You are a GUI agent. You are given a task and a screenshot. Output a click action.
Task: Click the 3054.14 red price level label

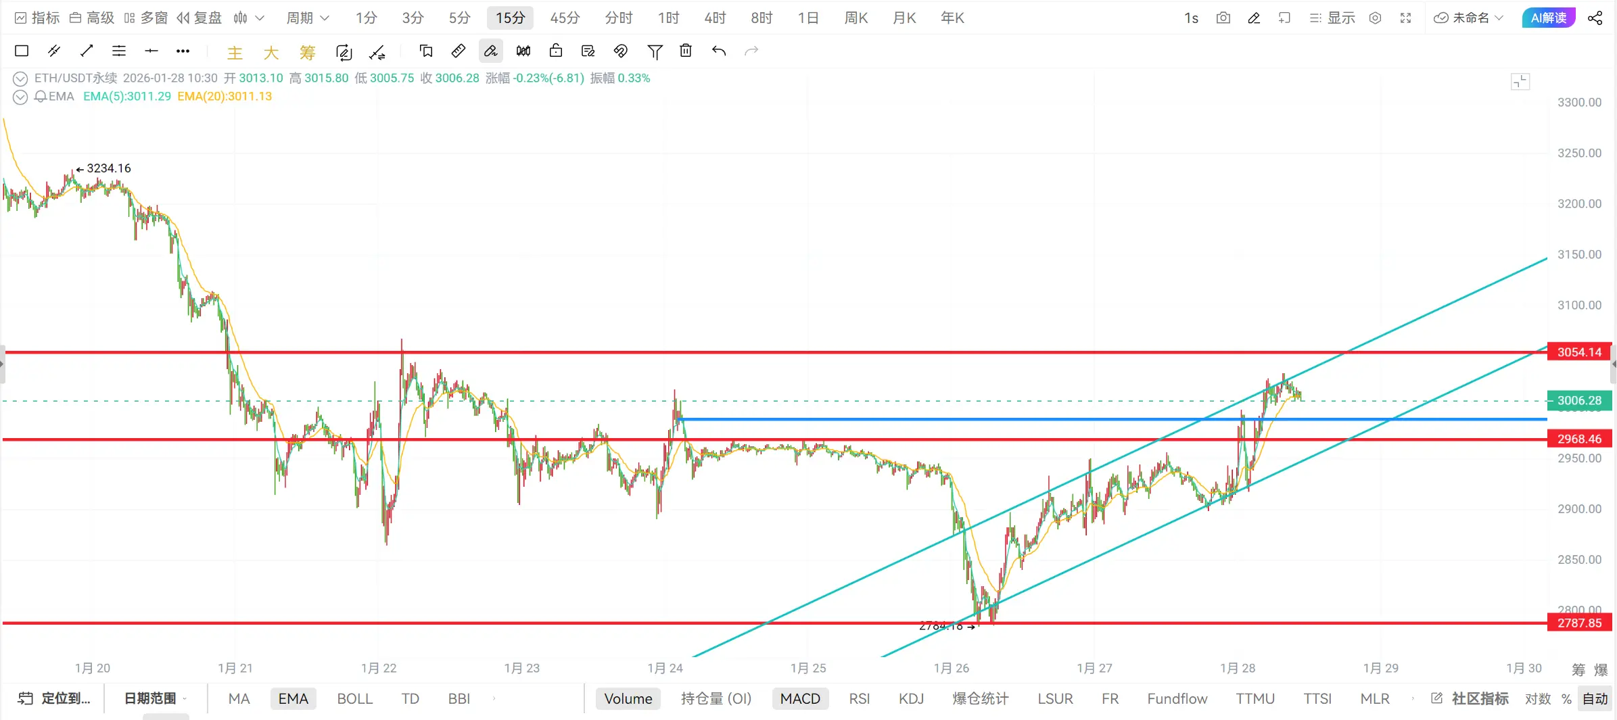click(x=1580, y=352)
